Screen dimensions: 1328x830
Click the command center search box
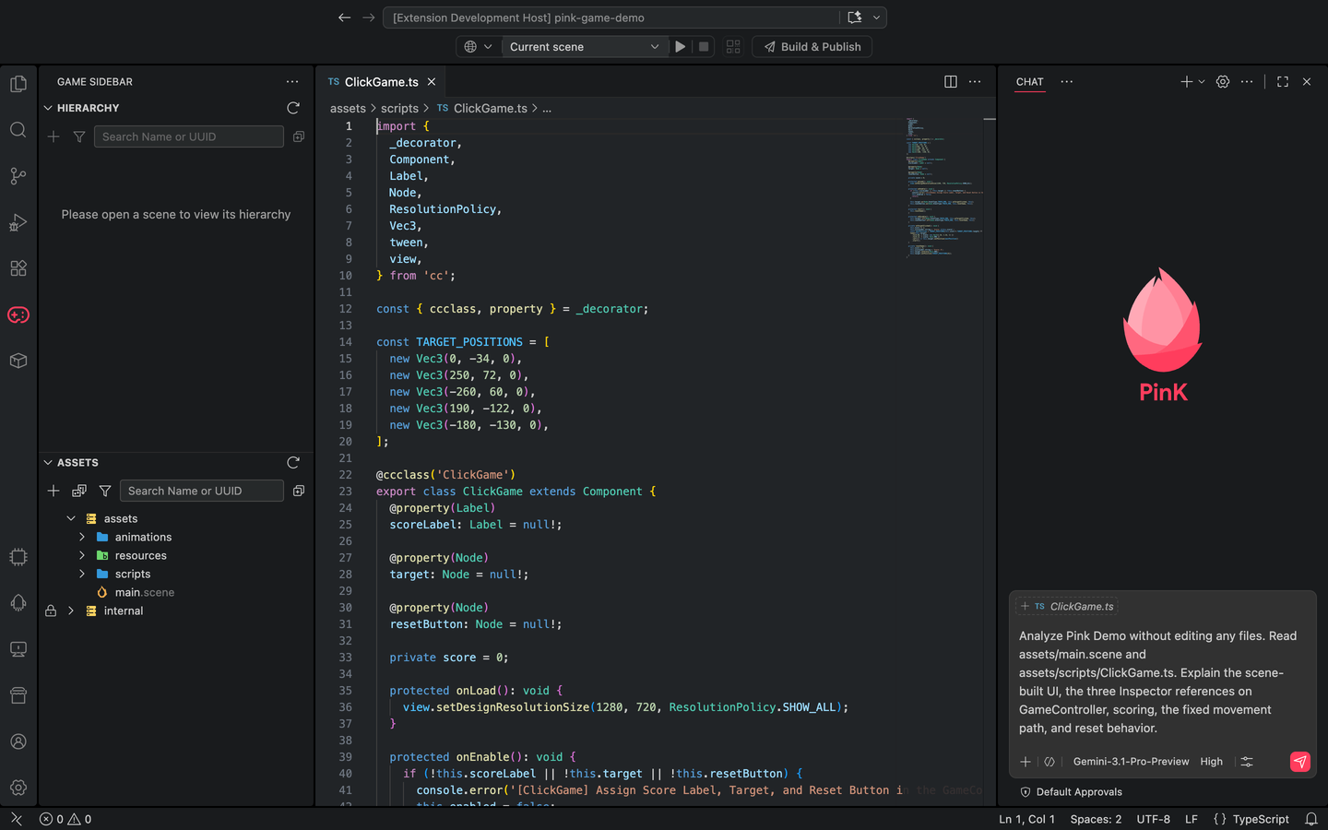(611, 18)
